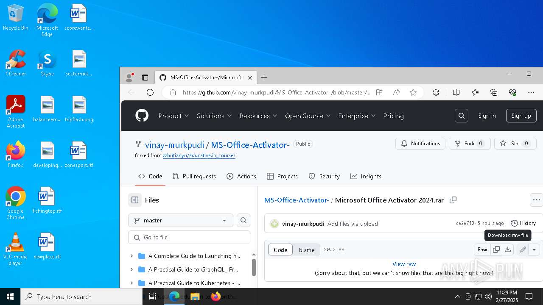Click the Notifications button
543x305 pixels.
click(420, 144)
